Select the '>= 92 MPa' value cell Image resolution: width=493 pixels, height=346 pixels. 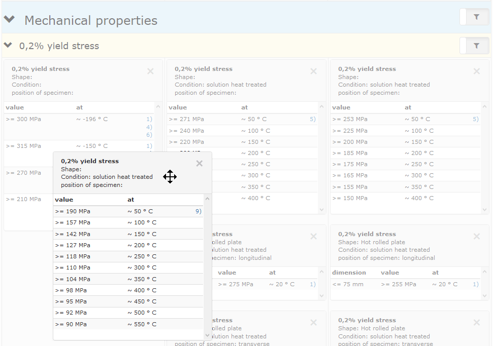point(71,313)
